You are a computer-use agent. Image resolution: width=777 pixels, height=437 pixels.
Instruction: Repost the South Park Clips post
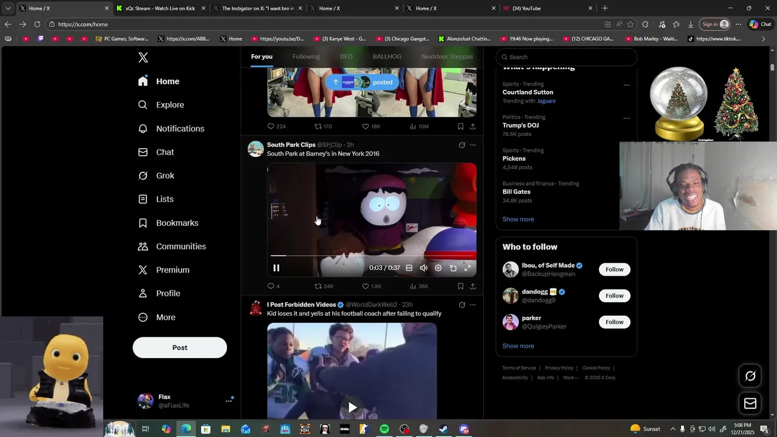click(324, 286)
